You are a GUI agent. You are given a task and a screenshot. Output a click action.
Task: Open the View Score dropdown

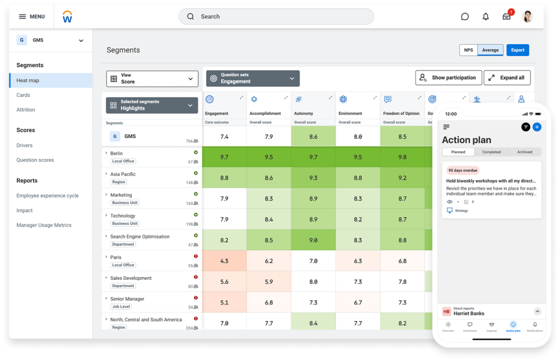pos(152,78)
